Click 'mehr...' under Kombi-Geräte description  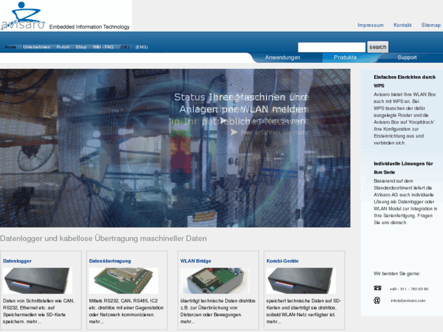(274, 322)
